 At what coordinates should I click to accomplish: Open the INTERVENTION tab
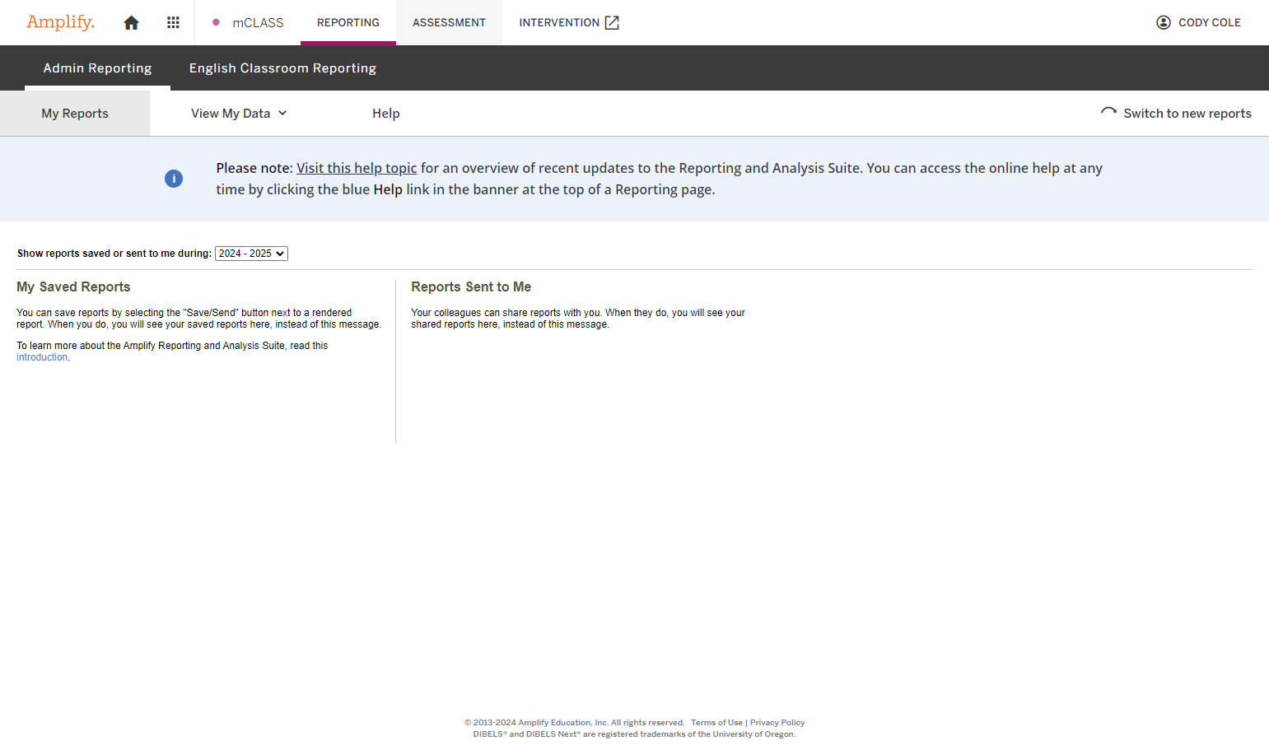click(x=568, y=23)
